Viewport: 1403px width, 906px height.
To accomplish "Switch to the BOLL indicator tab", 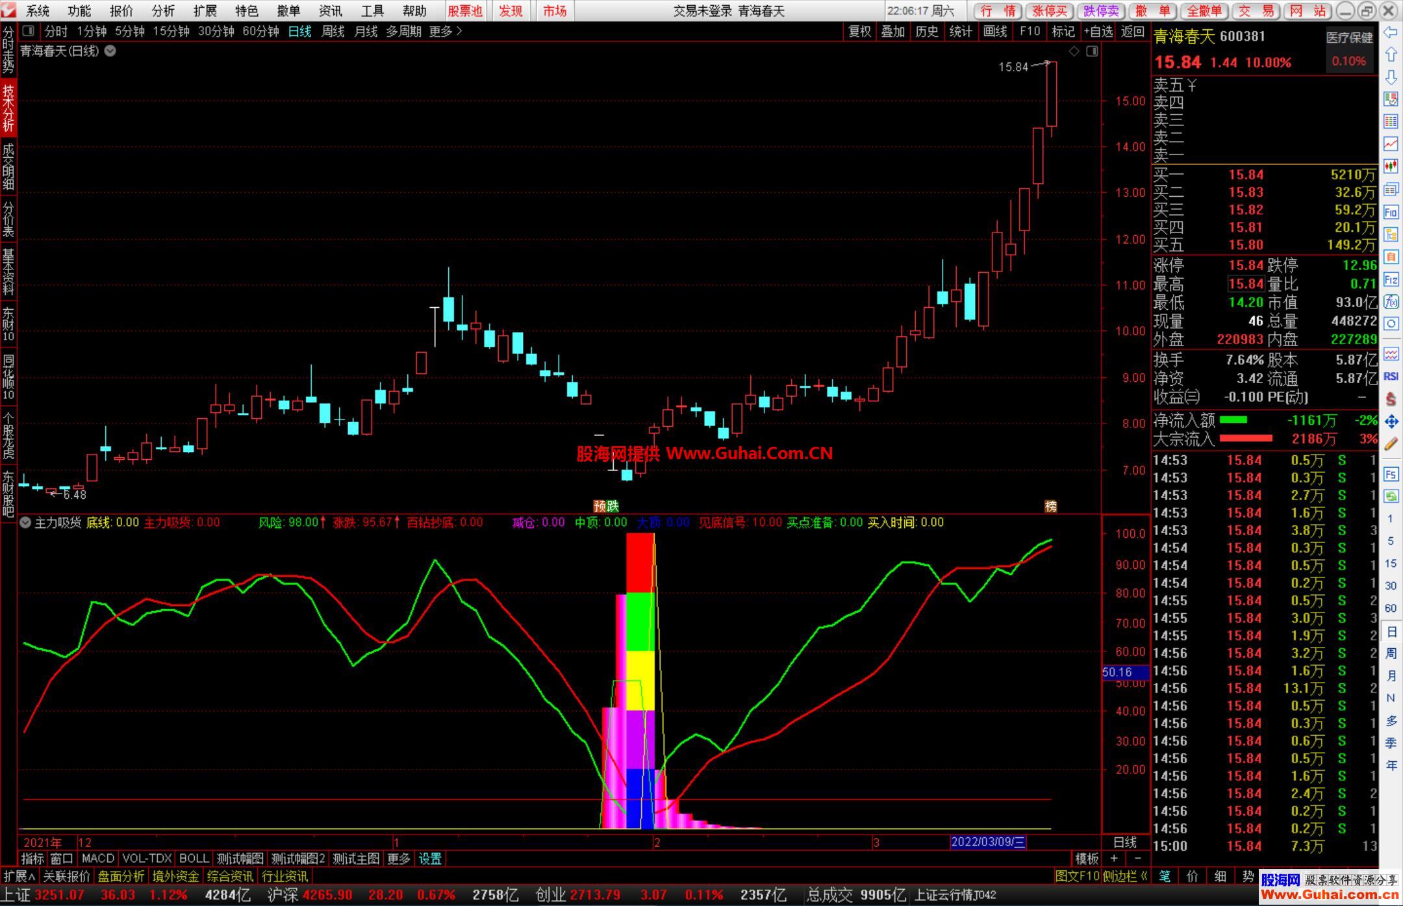I will tap(194, 859).
